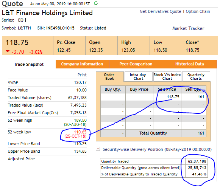Click 52 week low value 110.65
220x186 pixels.
80,132
